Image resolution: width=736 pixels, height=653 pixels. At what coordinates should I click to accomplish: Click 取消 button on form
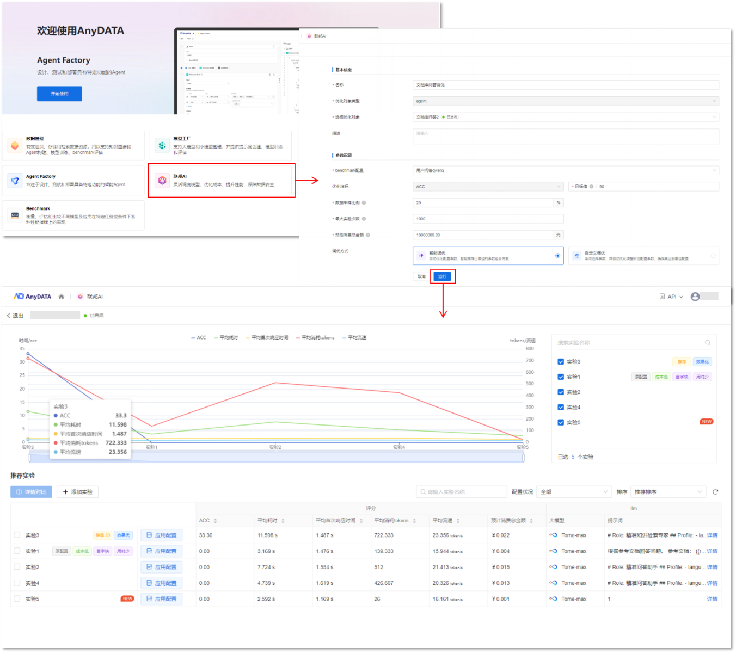tap(421, 276)
